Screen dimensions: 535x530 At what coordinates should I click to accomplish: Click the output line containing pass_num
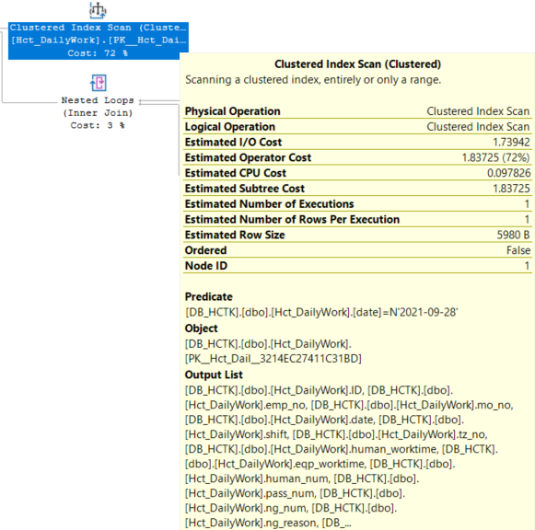pos(296,493)
